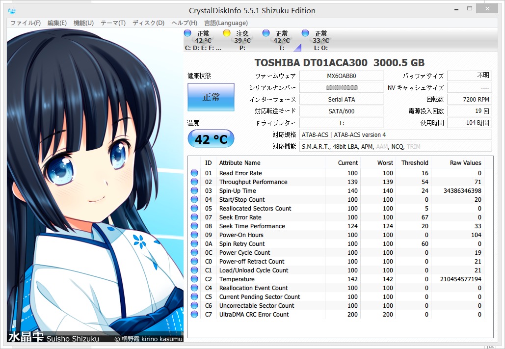Click the status orb for Uncorrectable Sector Count

coord(194,305)
